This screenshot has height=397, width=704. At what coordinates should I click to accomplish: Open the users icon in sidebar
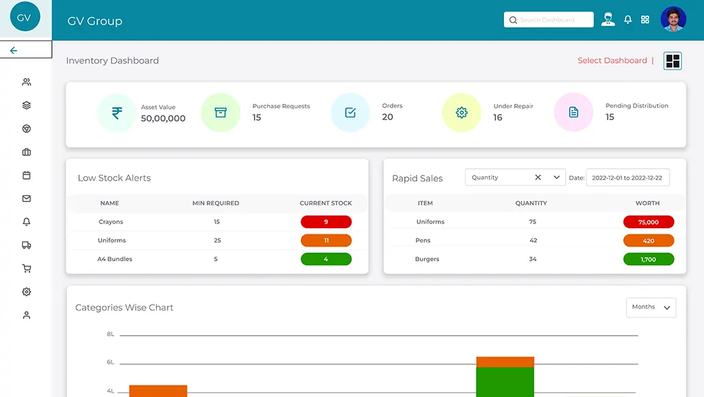tap(26, 82)
